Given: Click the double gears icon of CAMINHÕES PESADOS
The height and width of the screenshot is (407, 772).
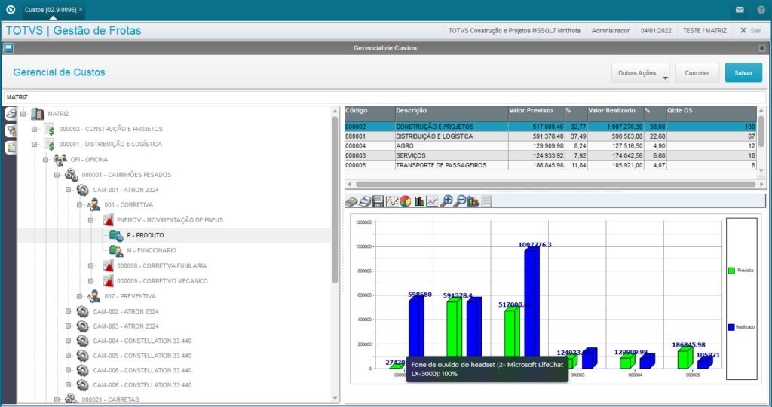Looking at the screenshot, I should click(x=72, y=175).
